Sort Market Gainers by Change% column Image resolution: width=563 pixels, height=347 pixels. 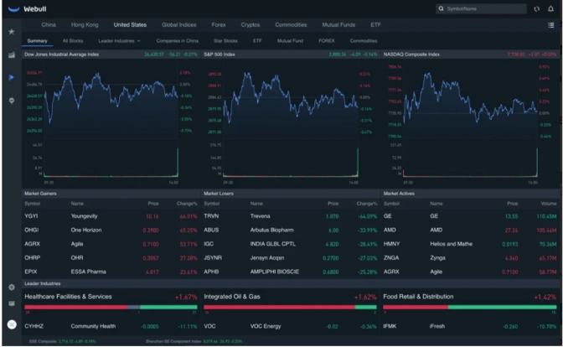pos(187,204)
